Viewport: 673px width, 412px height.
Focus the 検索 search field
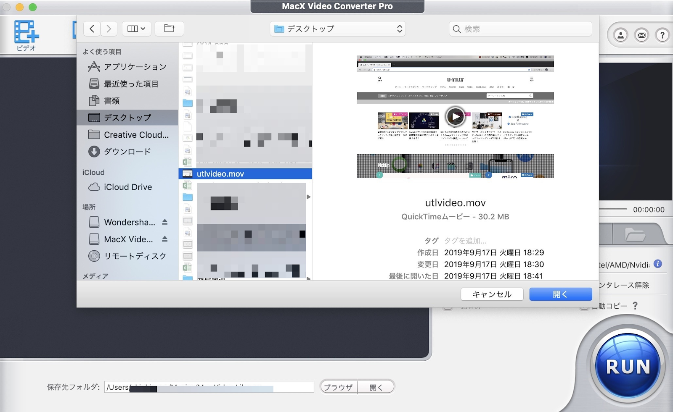point(520,29)
